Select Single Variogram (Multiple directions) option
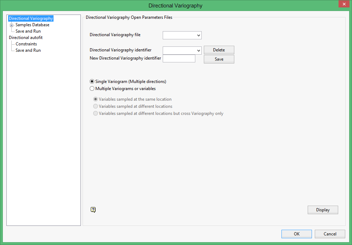This screenshot has width=352, height=245. coord(92,82)
